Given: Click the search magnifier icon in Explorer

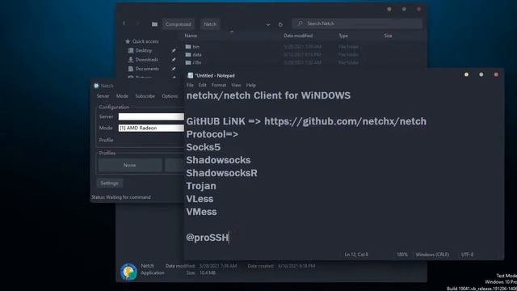Looking at the screenshot, I should 300,23.
